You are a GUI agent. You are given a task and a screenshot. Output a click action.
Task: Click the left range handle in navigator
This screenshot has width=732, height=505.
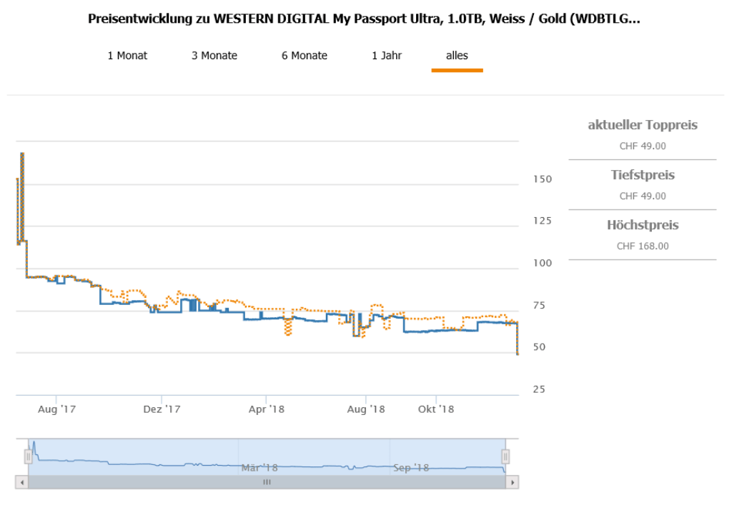(29, 456)
